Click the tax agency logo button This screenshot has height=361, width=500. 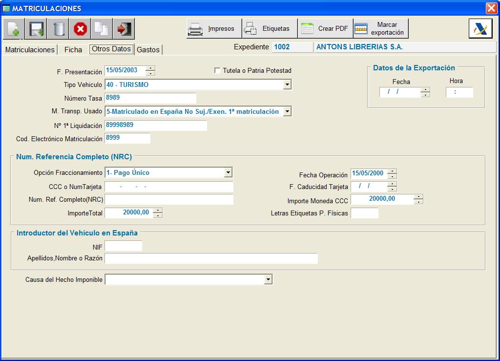pos(480,29)
